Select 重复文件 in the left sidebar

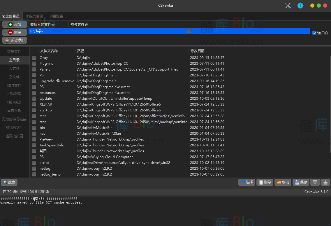pos(14,52)
